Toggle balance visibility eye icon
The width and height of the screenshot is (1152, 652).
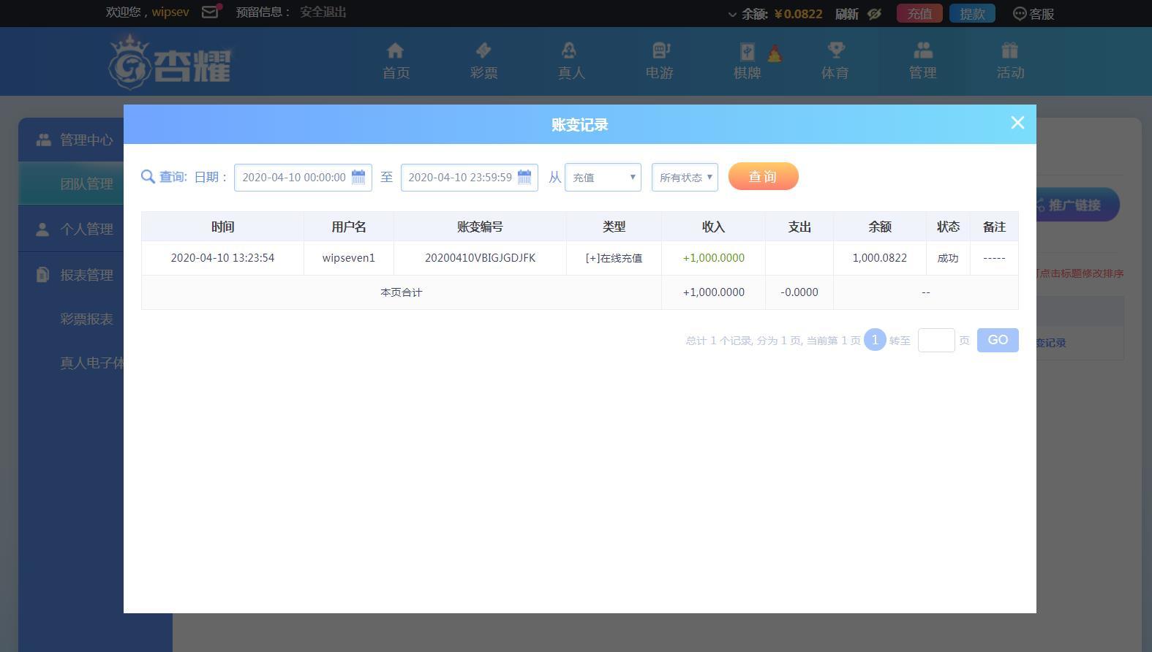click(x=874, y=14)
